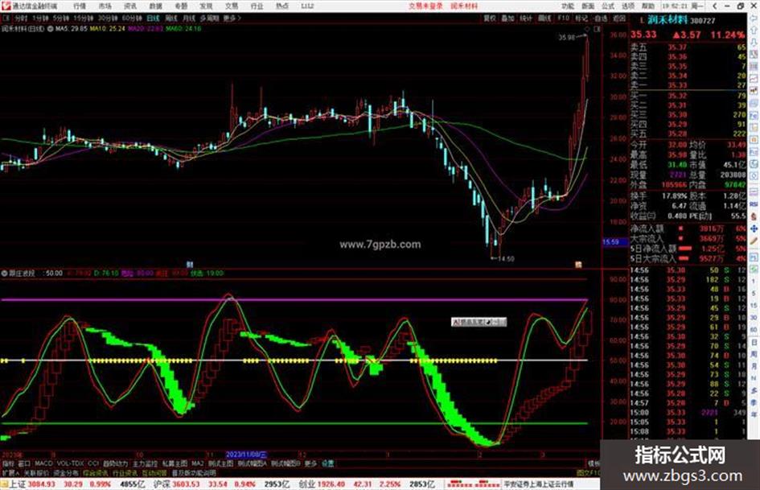This screenshot has height=490, width=760.
Task: Open the 市场 menu
Action: coord(105,6)
